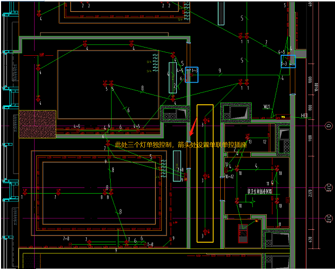Select the wire label reading 12

(x=265, y=141)
